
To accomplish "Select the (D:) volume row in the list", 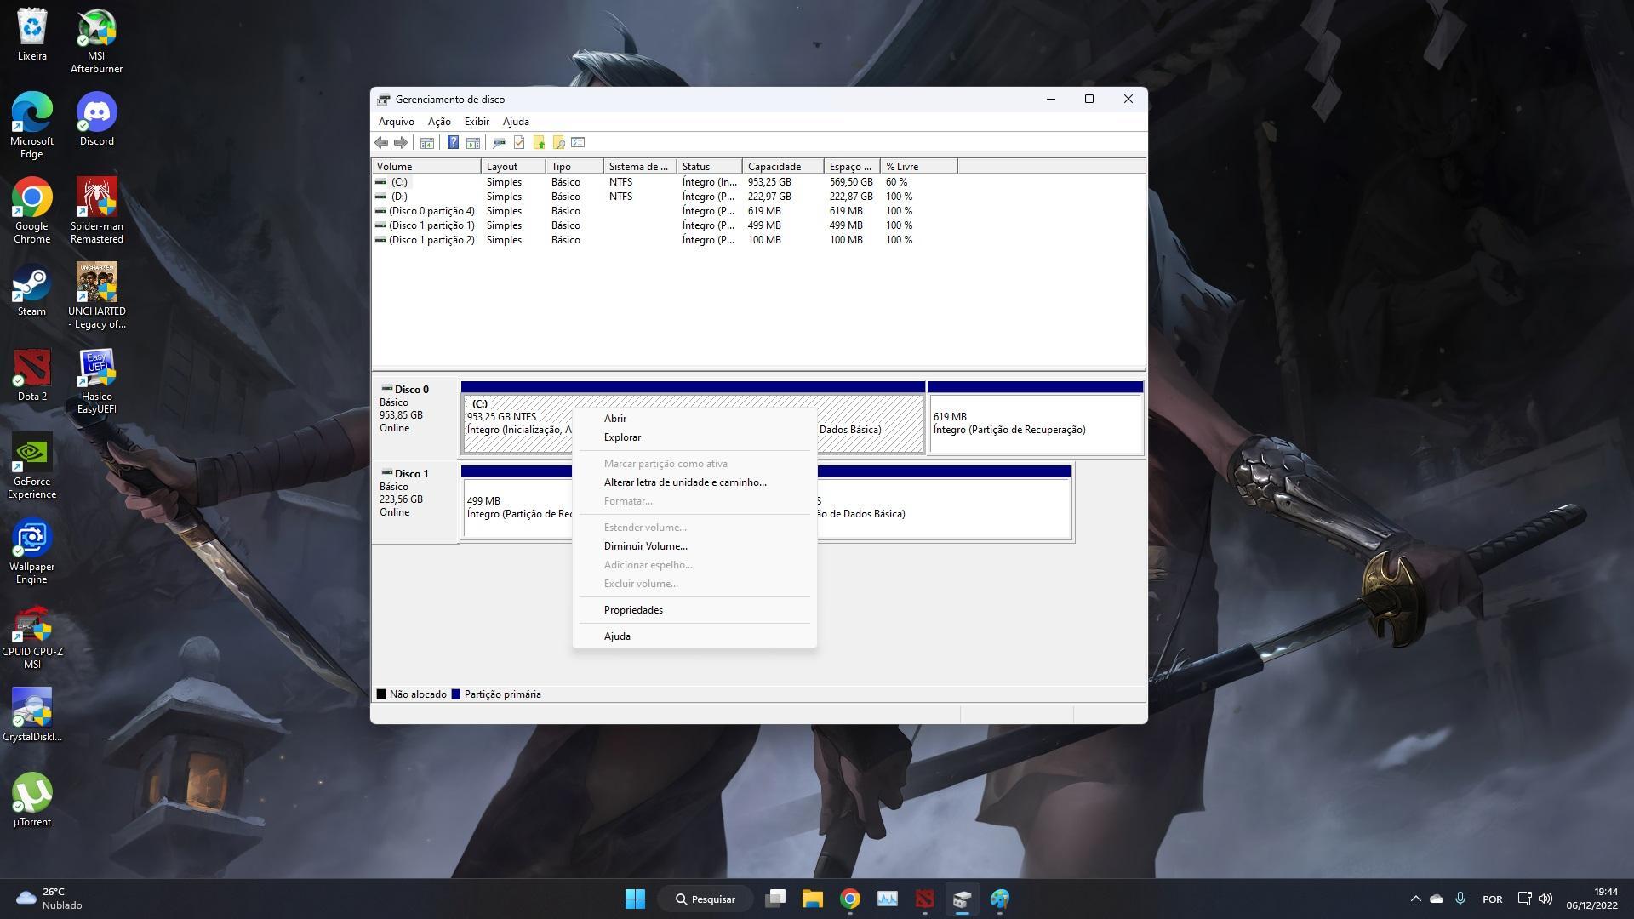I will coord(664,197).
